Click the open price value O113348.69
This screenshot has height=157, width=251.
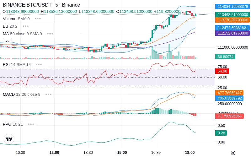pyautogui.click(x=21, y=12)
